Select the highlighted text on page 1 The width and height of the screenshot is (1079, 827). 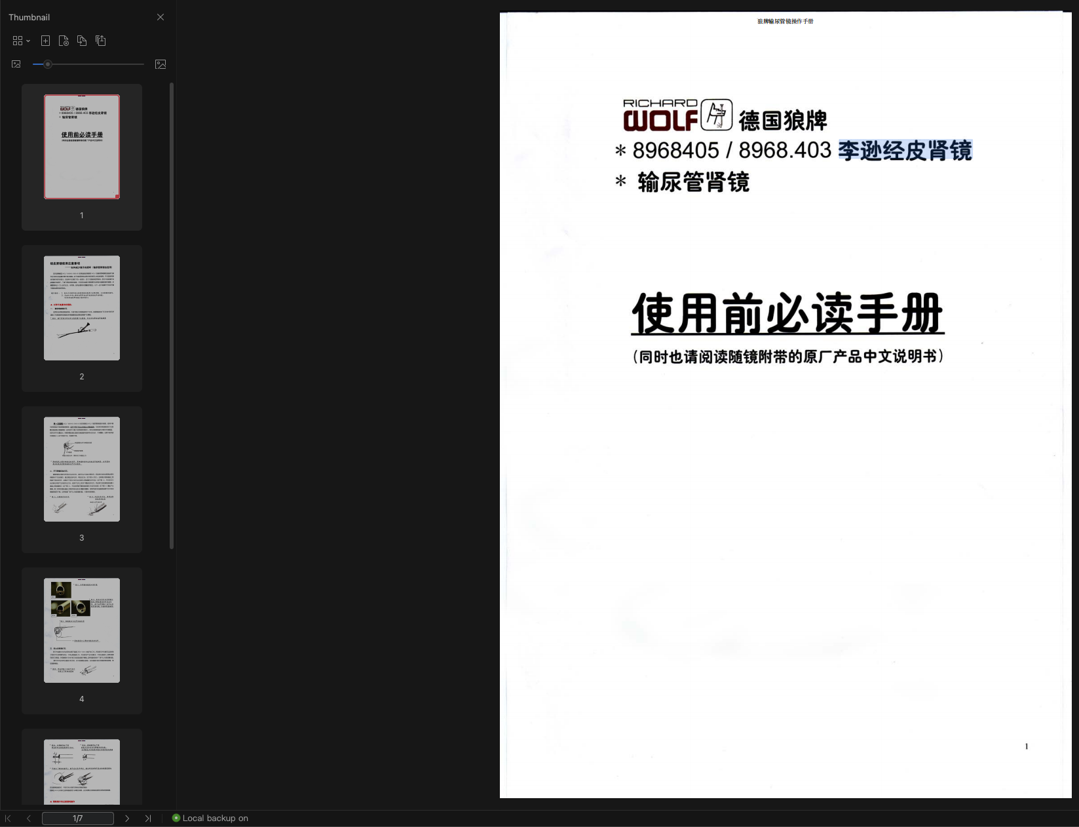pos(905,151)
